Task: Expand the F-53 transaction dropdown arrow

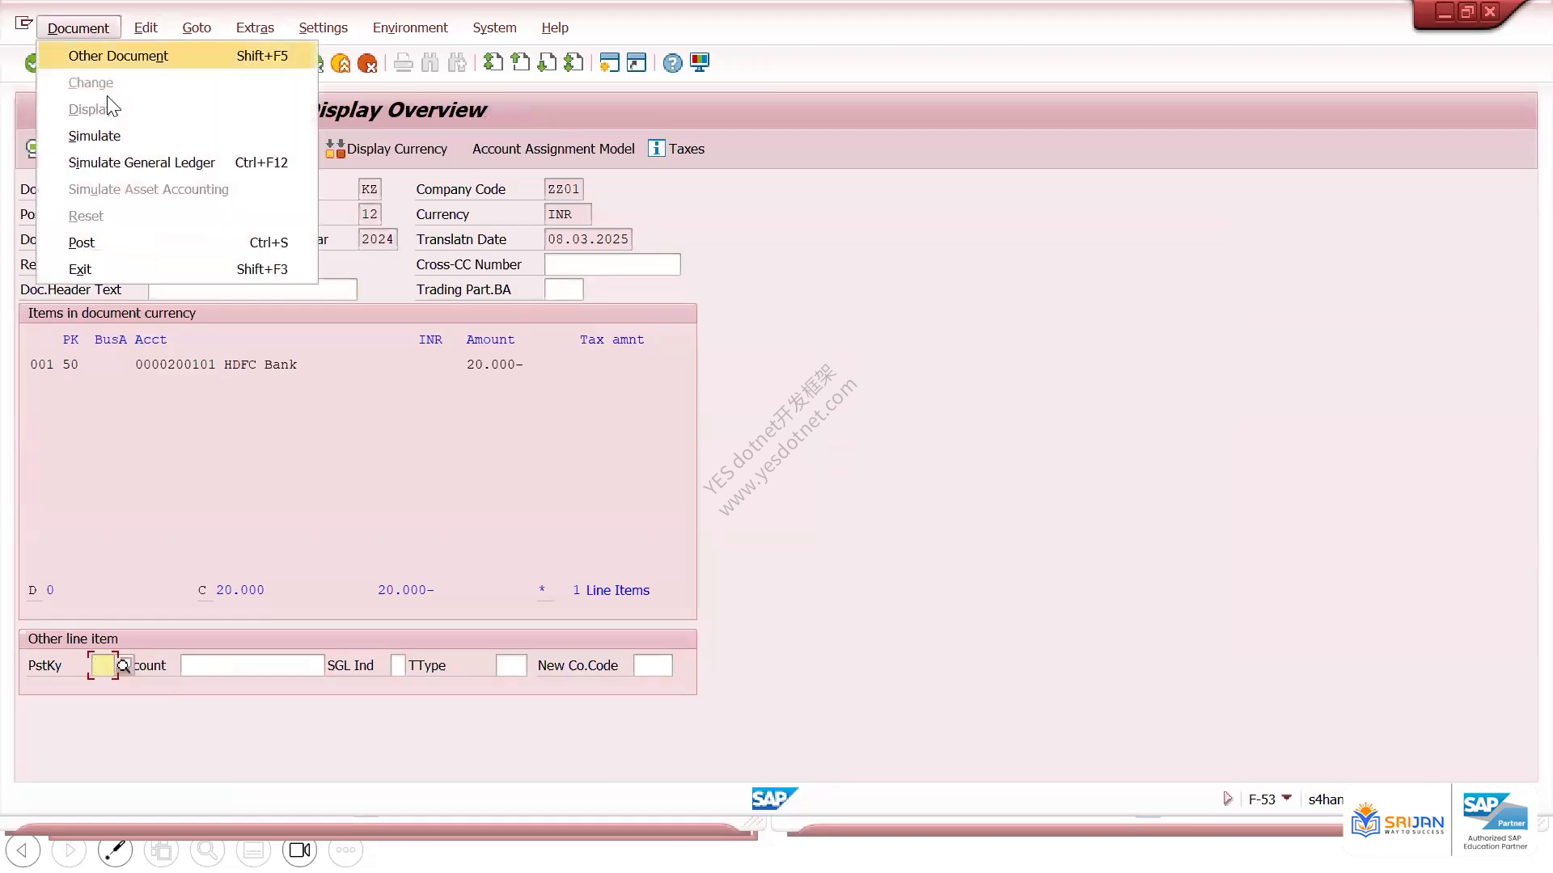Action: pos(1286,798)
